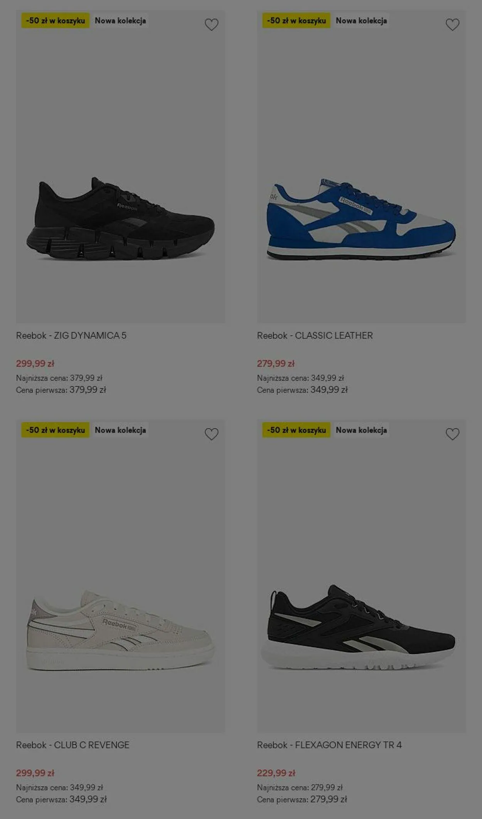The width and height of the screenshot is (482, 819).
Task: Open beige CLUB C REVENGE shoe image
Action: pos(120,630)
